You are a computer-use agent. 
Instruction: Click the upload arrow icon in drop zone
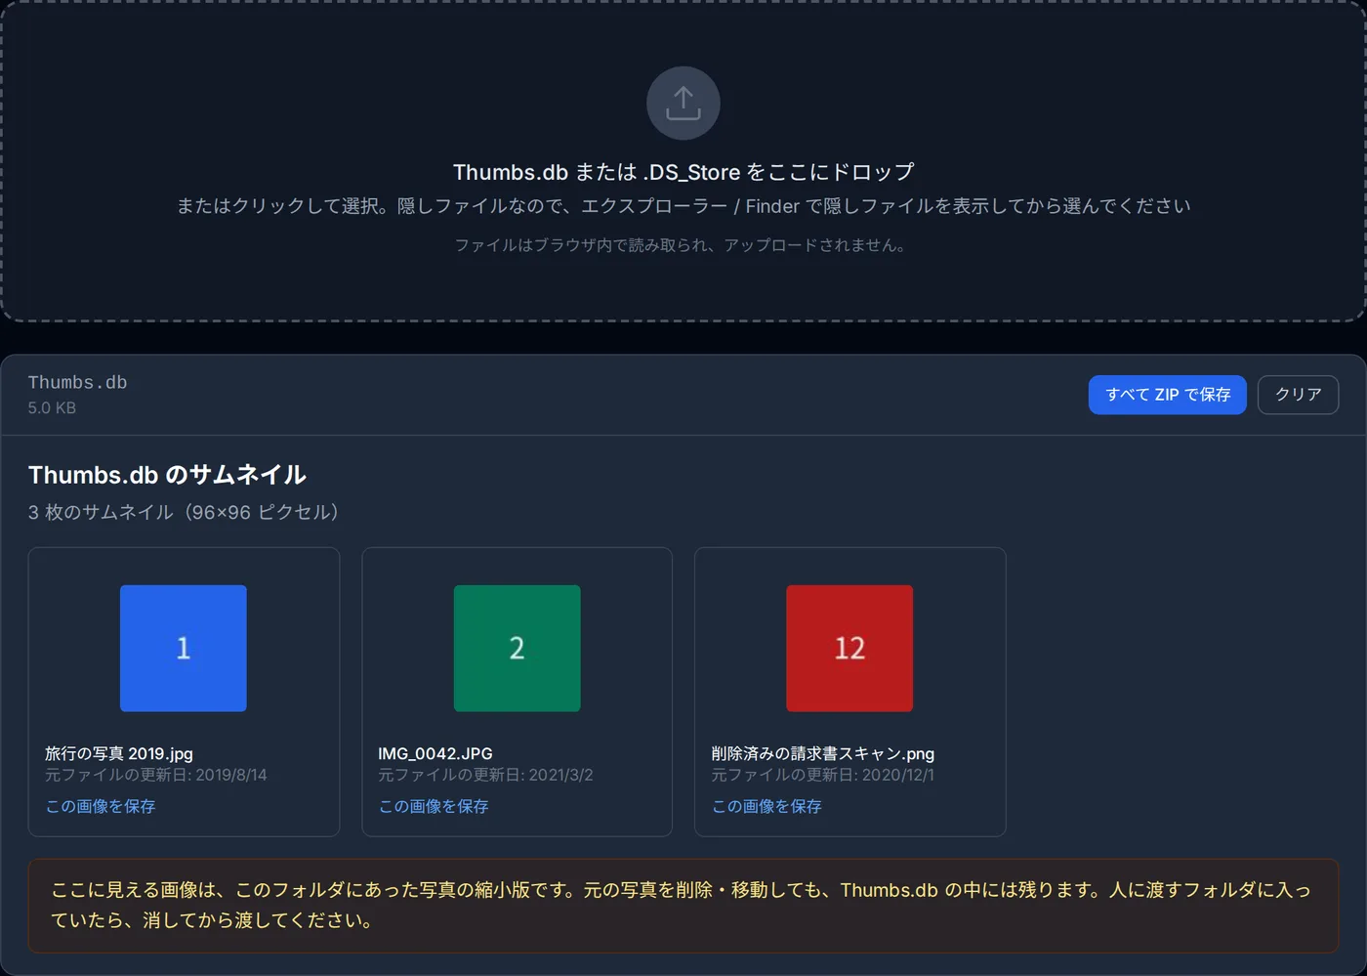pyautogui.click(x=683, y=103)
